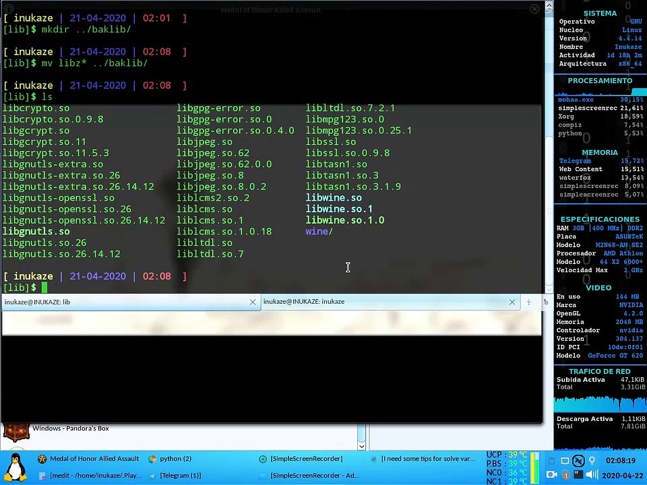Switch to medit - /home/inukaze/.Play... taskbar entry
647x485 pixels.
click(x=90, y=476)
